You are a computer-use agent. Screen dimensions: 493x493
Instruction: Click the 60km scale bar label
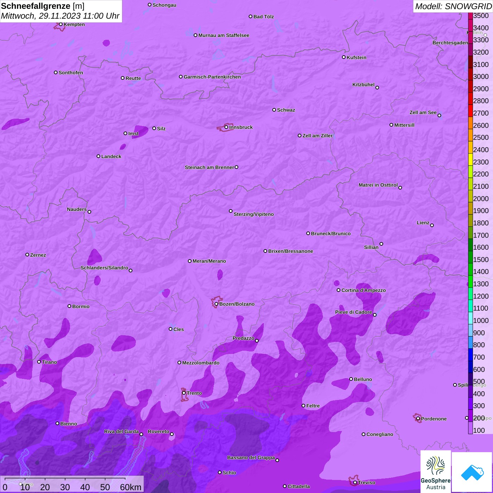(x=131, y=487)
